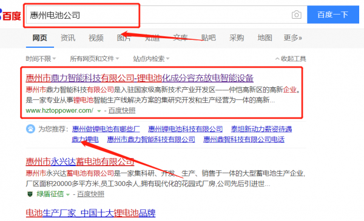Click the 为您推荐: label
This screenshot has width=364, height=221.
pyautogui.click(x=53, y=129)
